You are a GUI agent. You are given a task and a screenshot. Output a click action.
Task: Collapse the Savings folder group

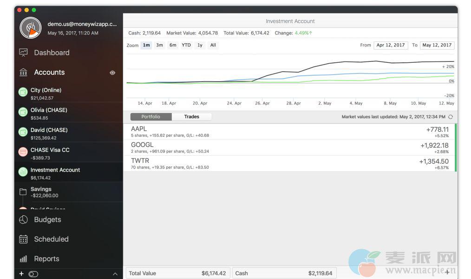(23, 192)
